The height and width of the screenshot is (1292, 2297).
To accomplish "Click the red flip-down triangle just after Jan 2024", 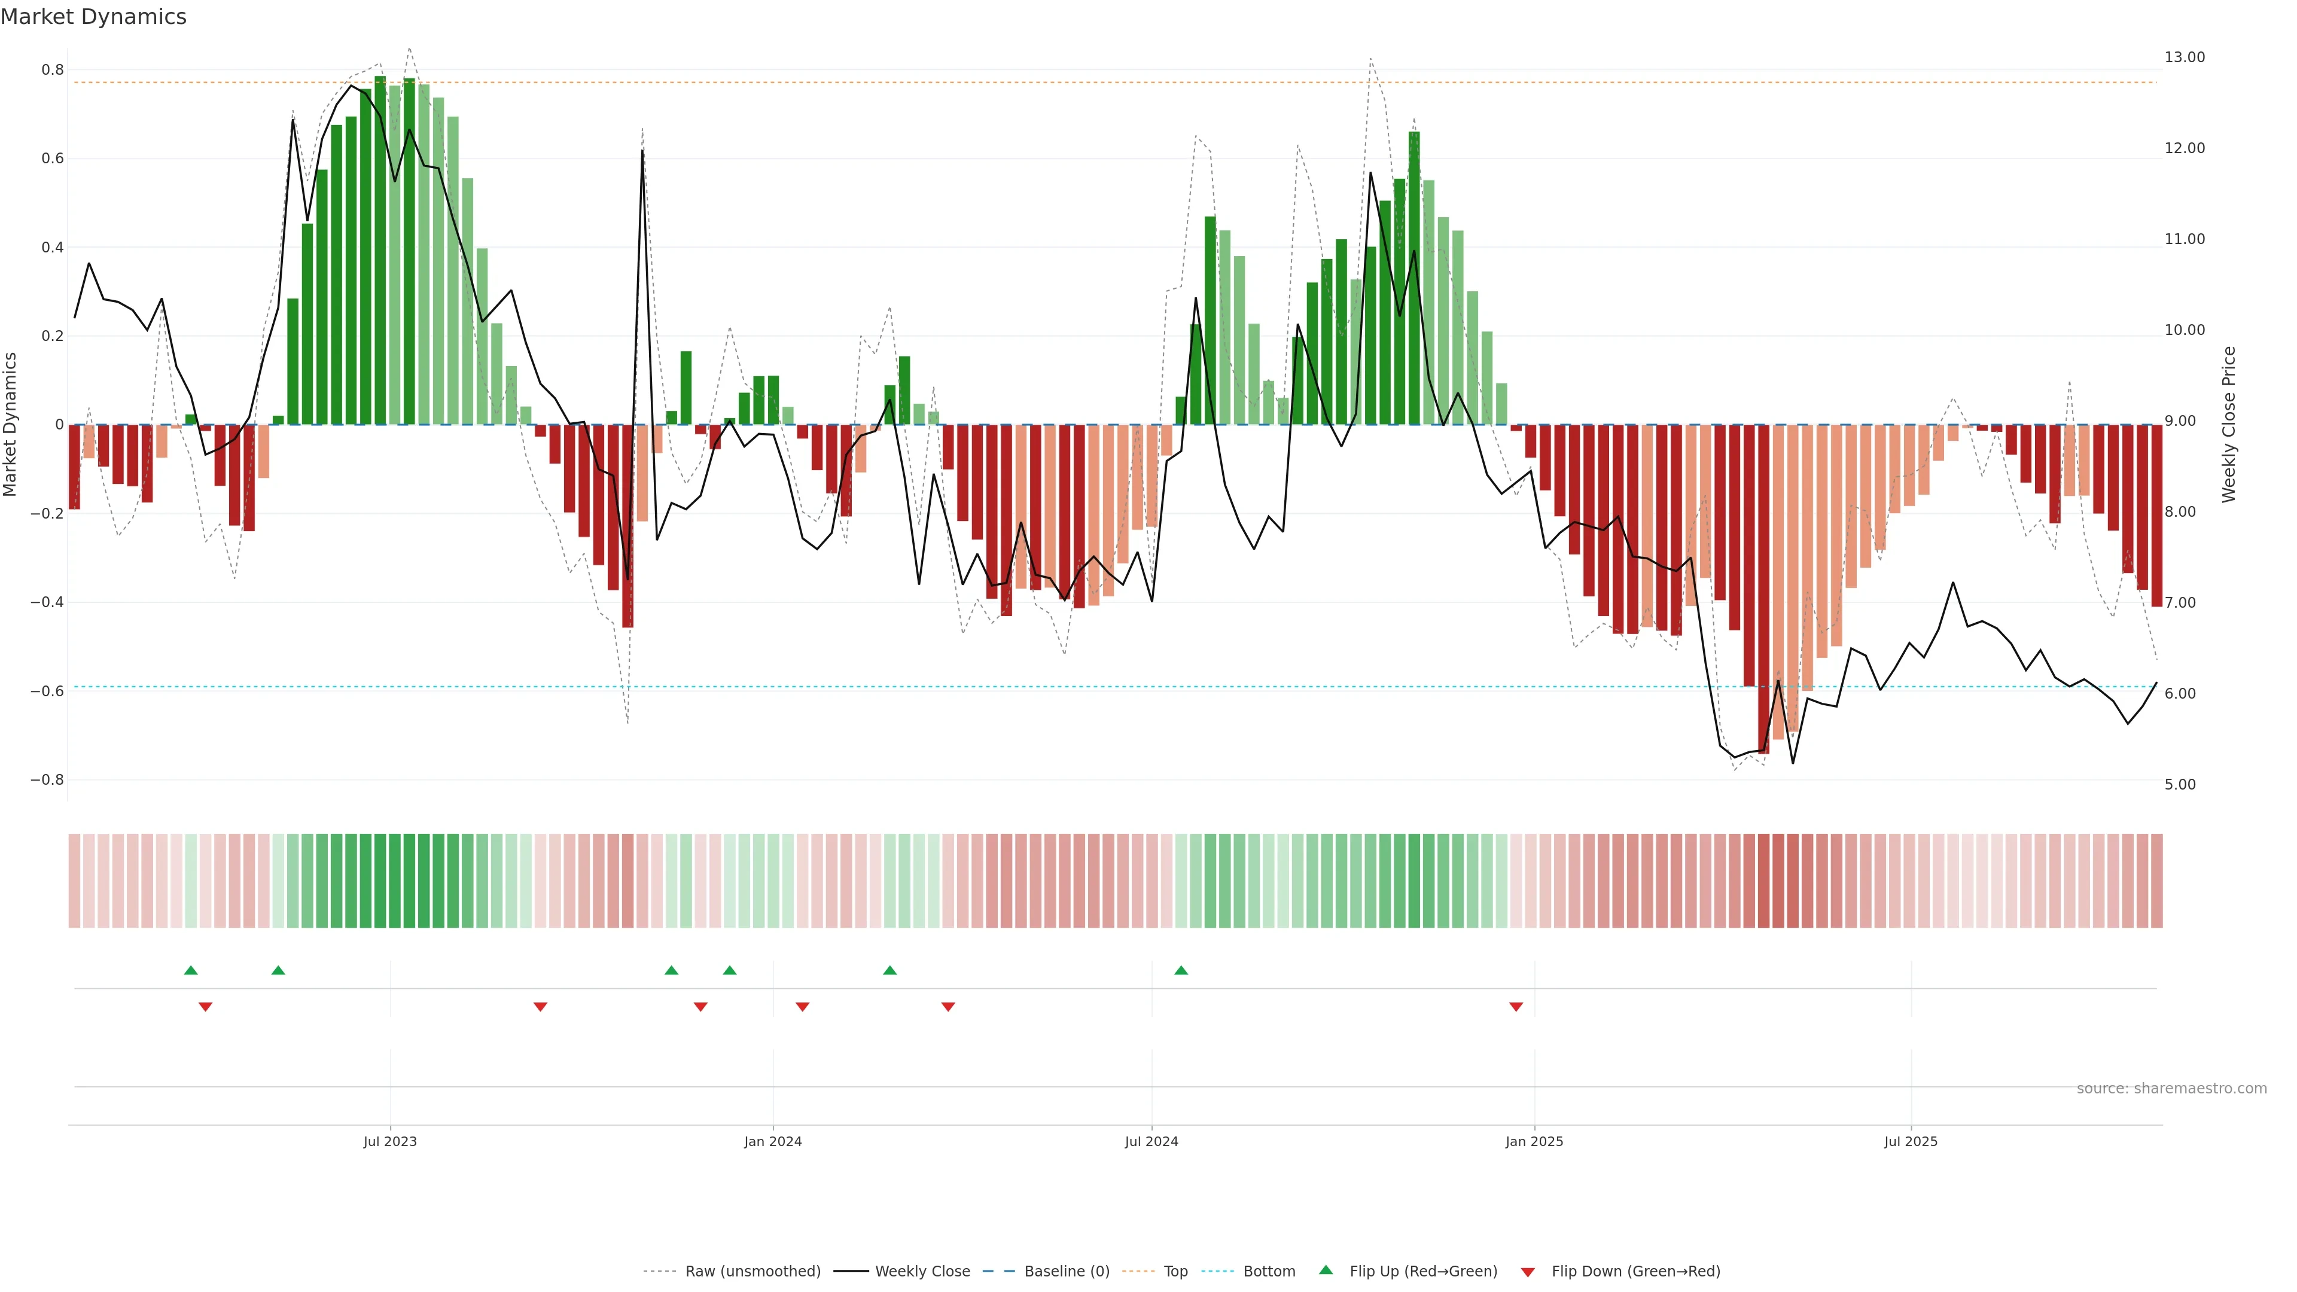I will 803,1007.
